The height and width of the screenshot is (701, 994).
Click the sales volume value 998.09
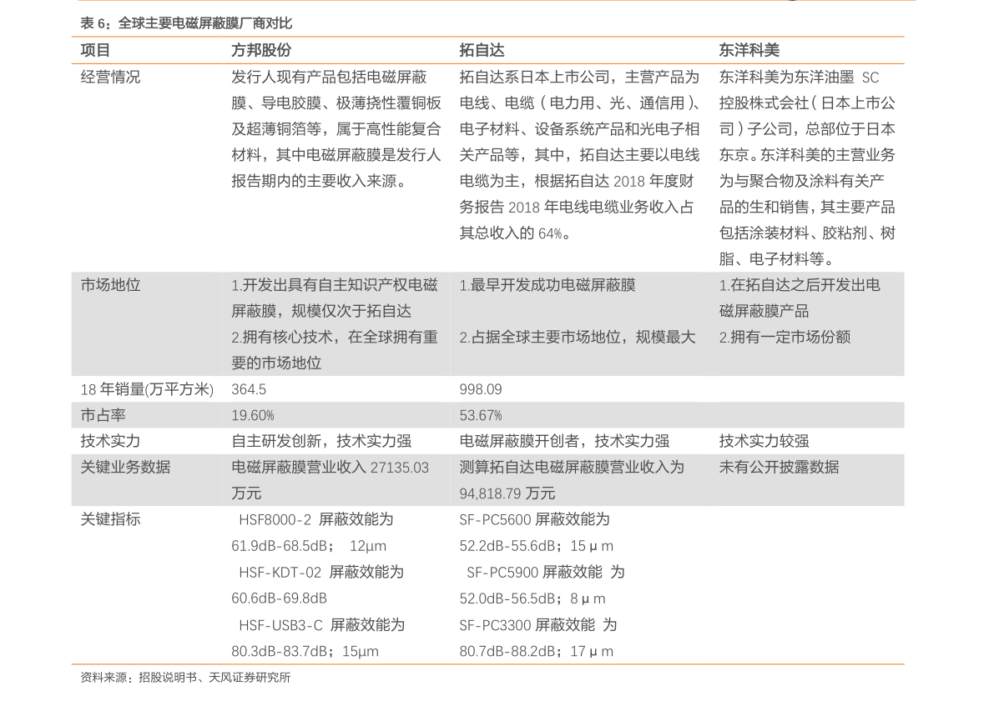[x=481, y=389]
